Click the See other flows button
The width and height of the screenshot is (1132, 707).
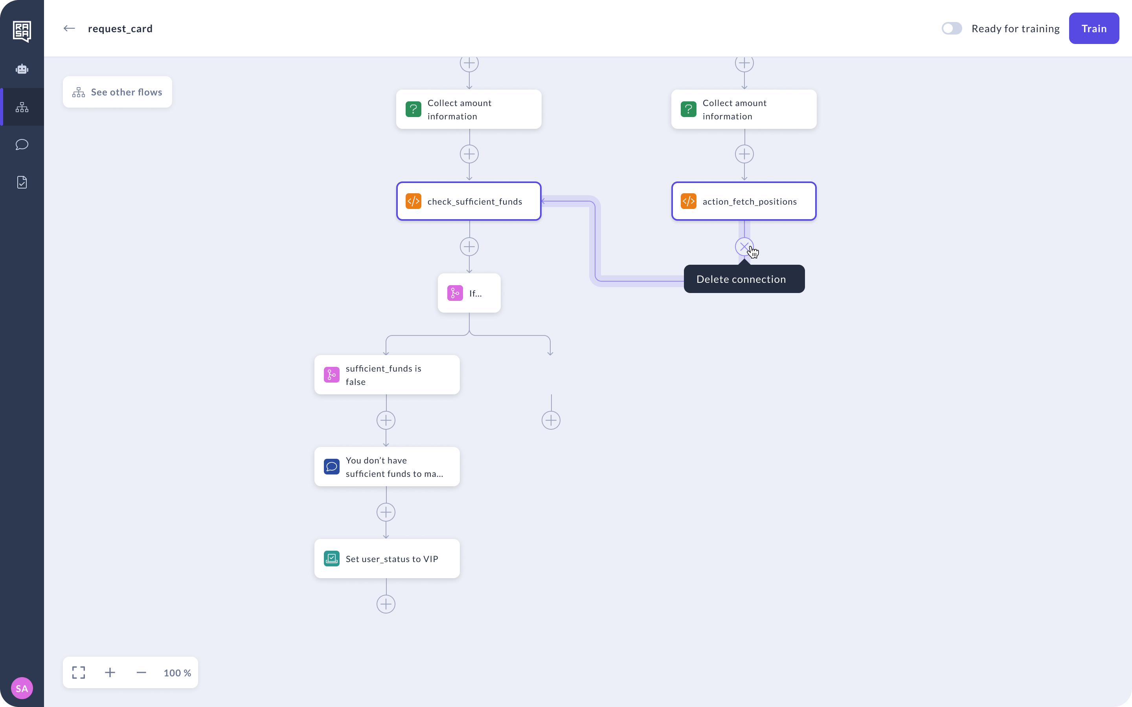(x=118, y=92)
